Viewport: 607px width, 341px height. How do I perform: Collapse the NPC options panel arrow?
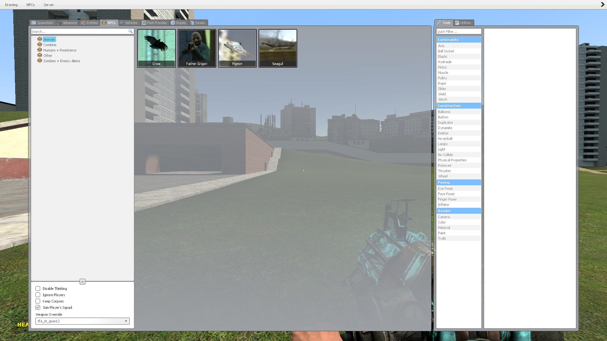pos(83,282)
